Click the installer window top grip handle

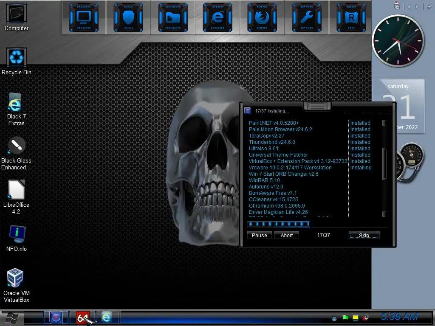pos(317,106)
